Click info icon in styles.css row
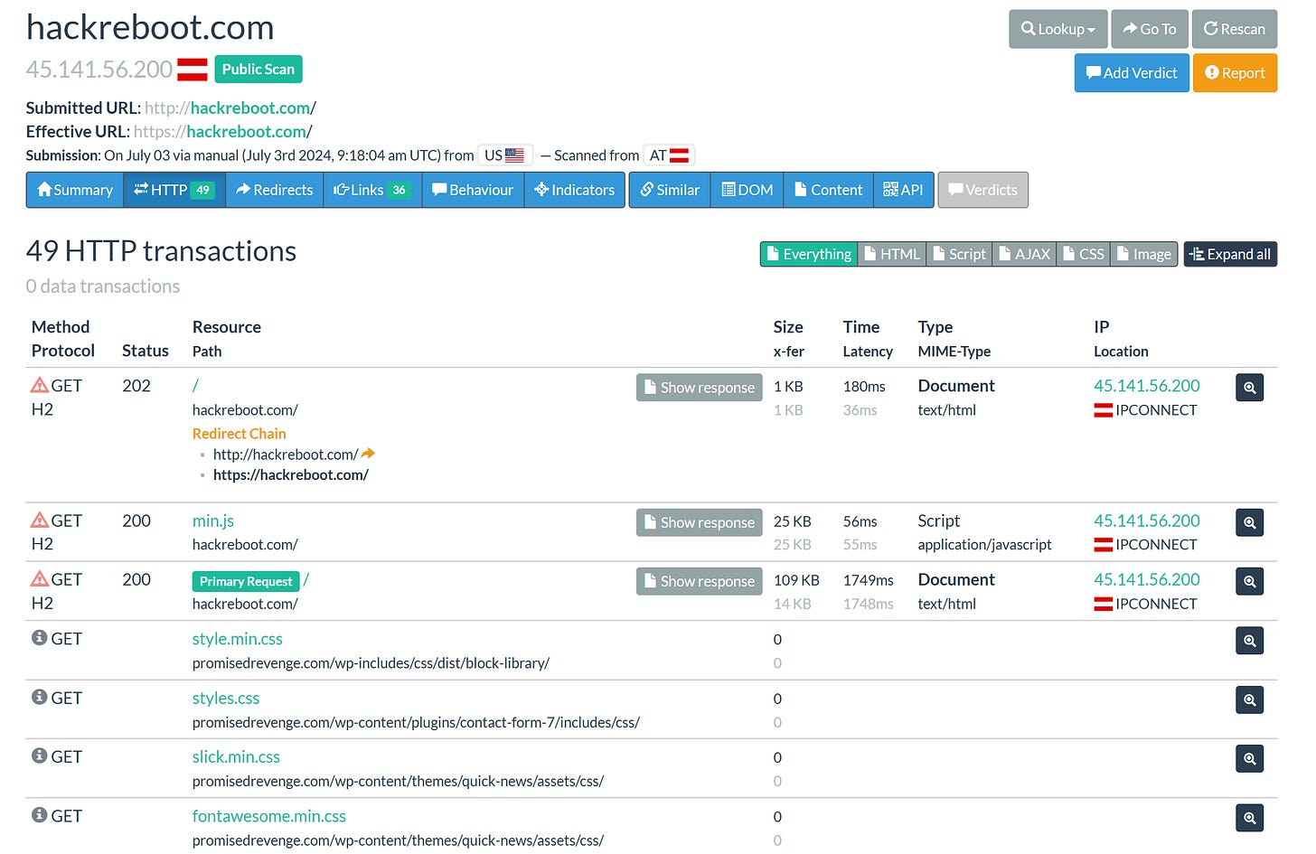Viewport: 1316px width, 854px height. pos(39,697)
